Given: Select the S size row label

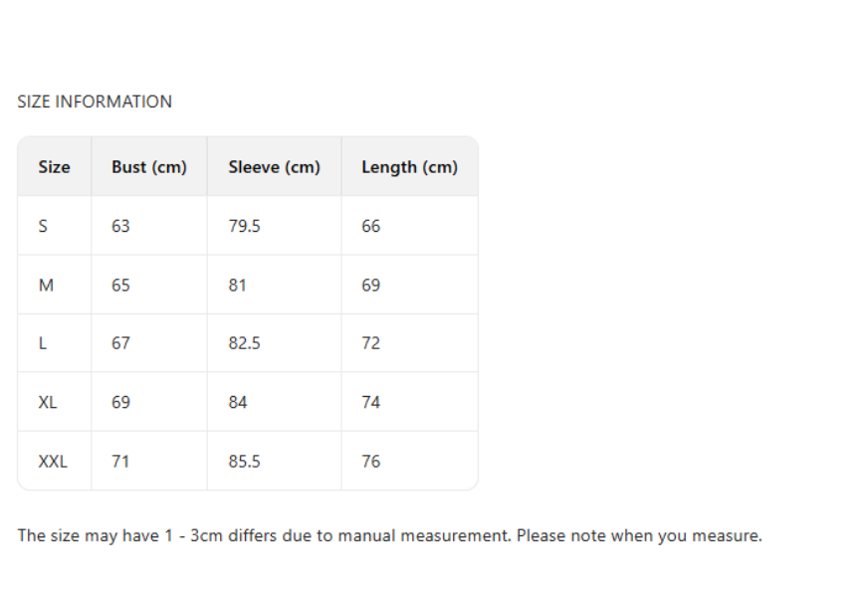Looking at the screenshot, I should tap(43, 226).
